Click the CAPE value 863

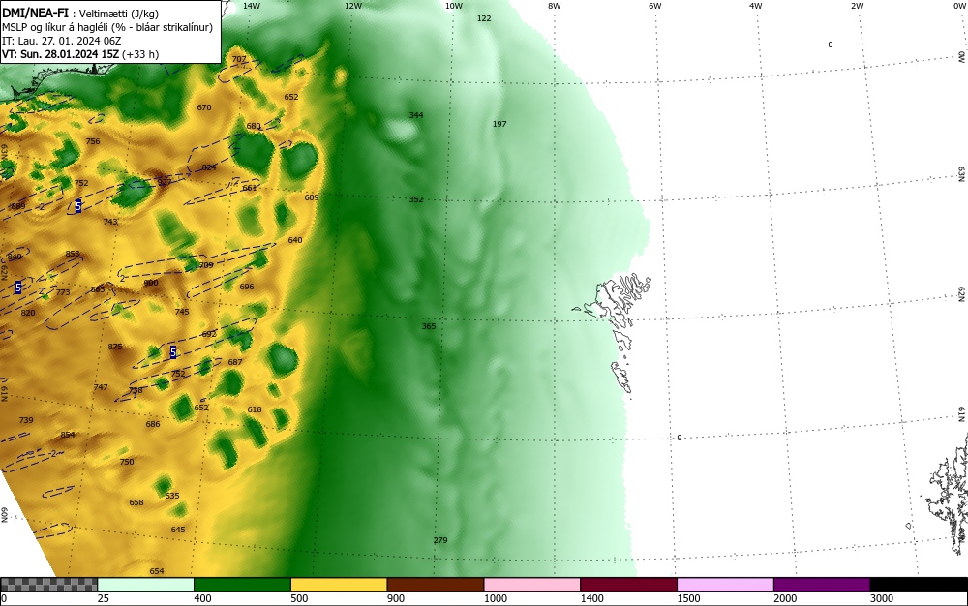click(98, 289)
